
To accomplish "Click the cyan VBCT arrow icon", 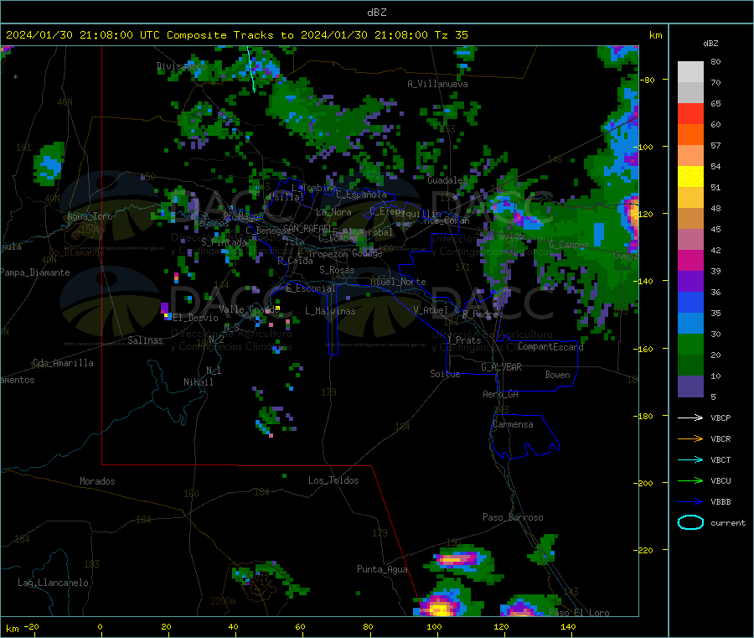I will point(690,460).
